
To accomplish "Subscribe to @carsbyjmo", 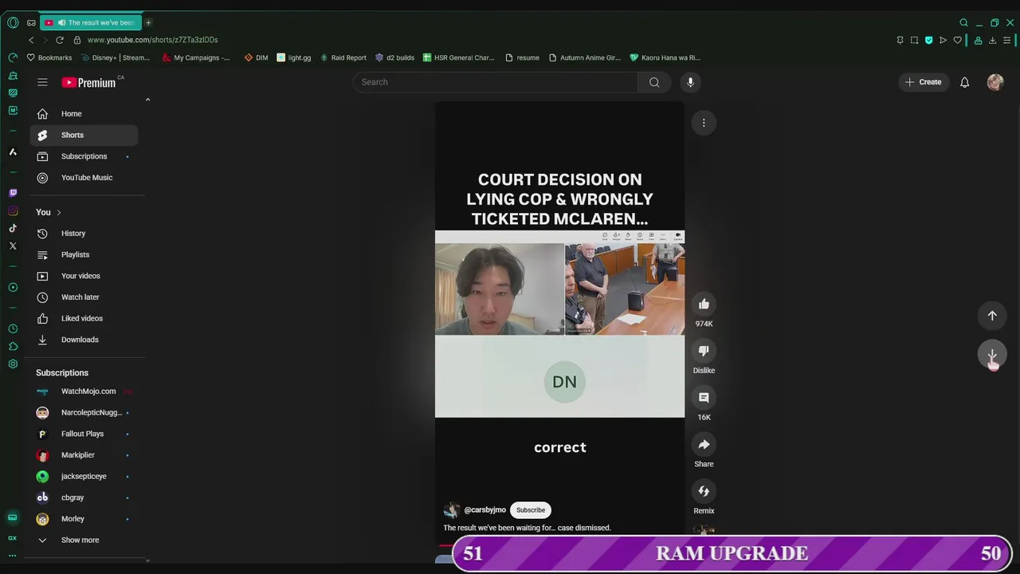I will point(531,510).
